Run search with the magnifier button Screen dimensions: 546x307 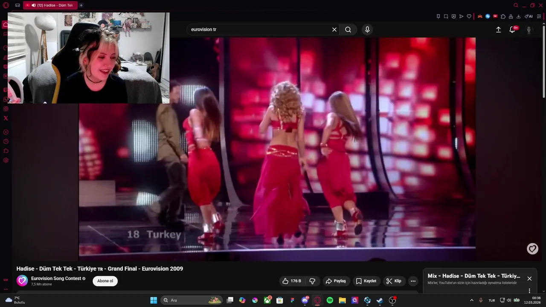coord(348,29)
